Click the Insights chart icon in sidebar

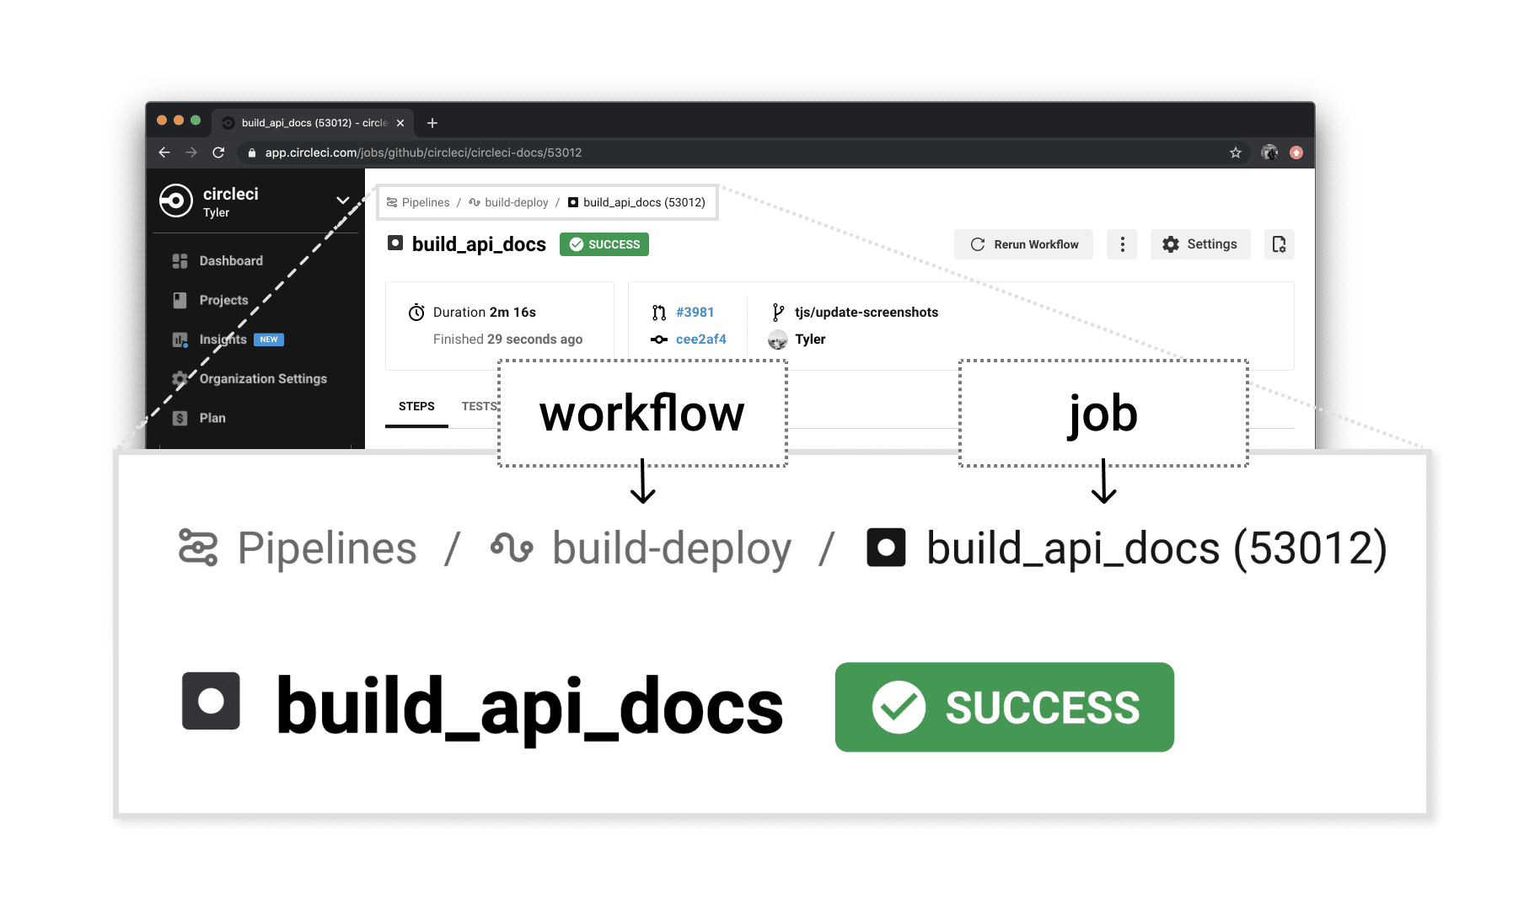coord(180,340)
